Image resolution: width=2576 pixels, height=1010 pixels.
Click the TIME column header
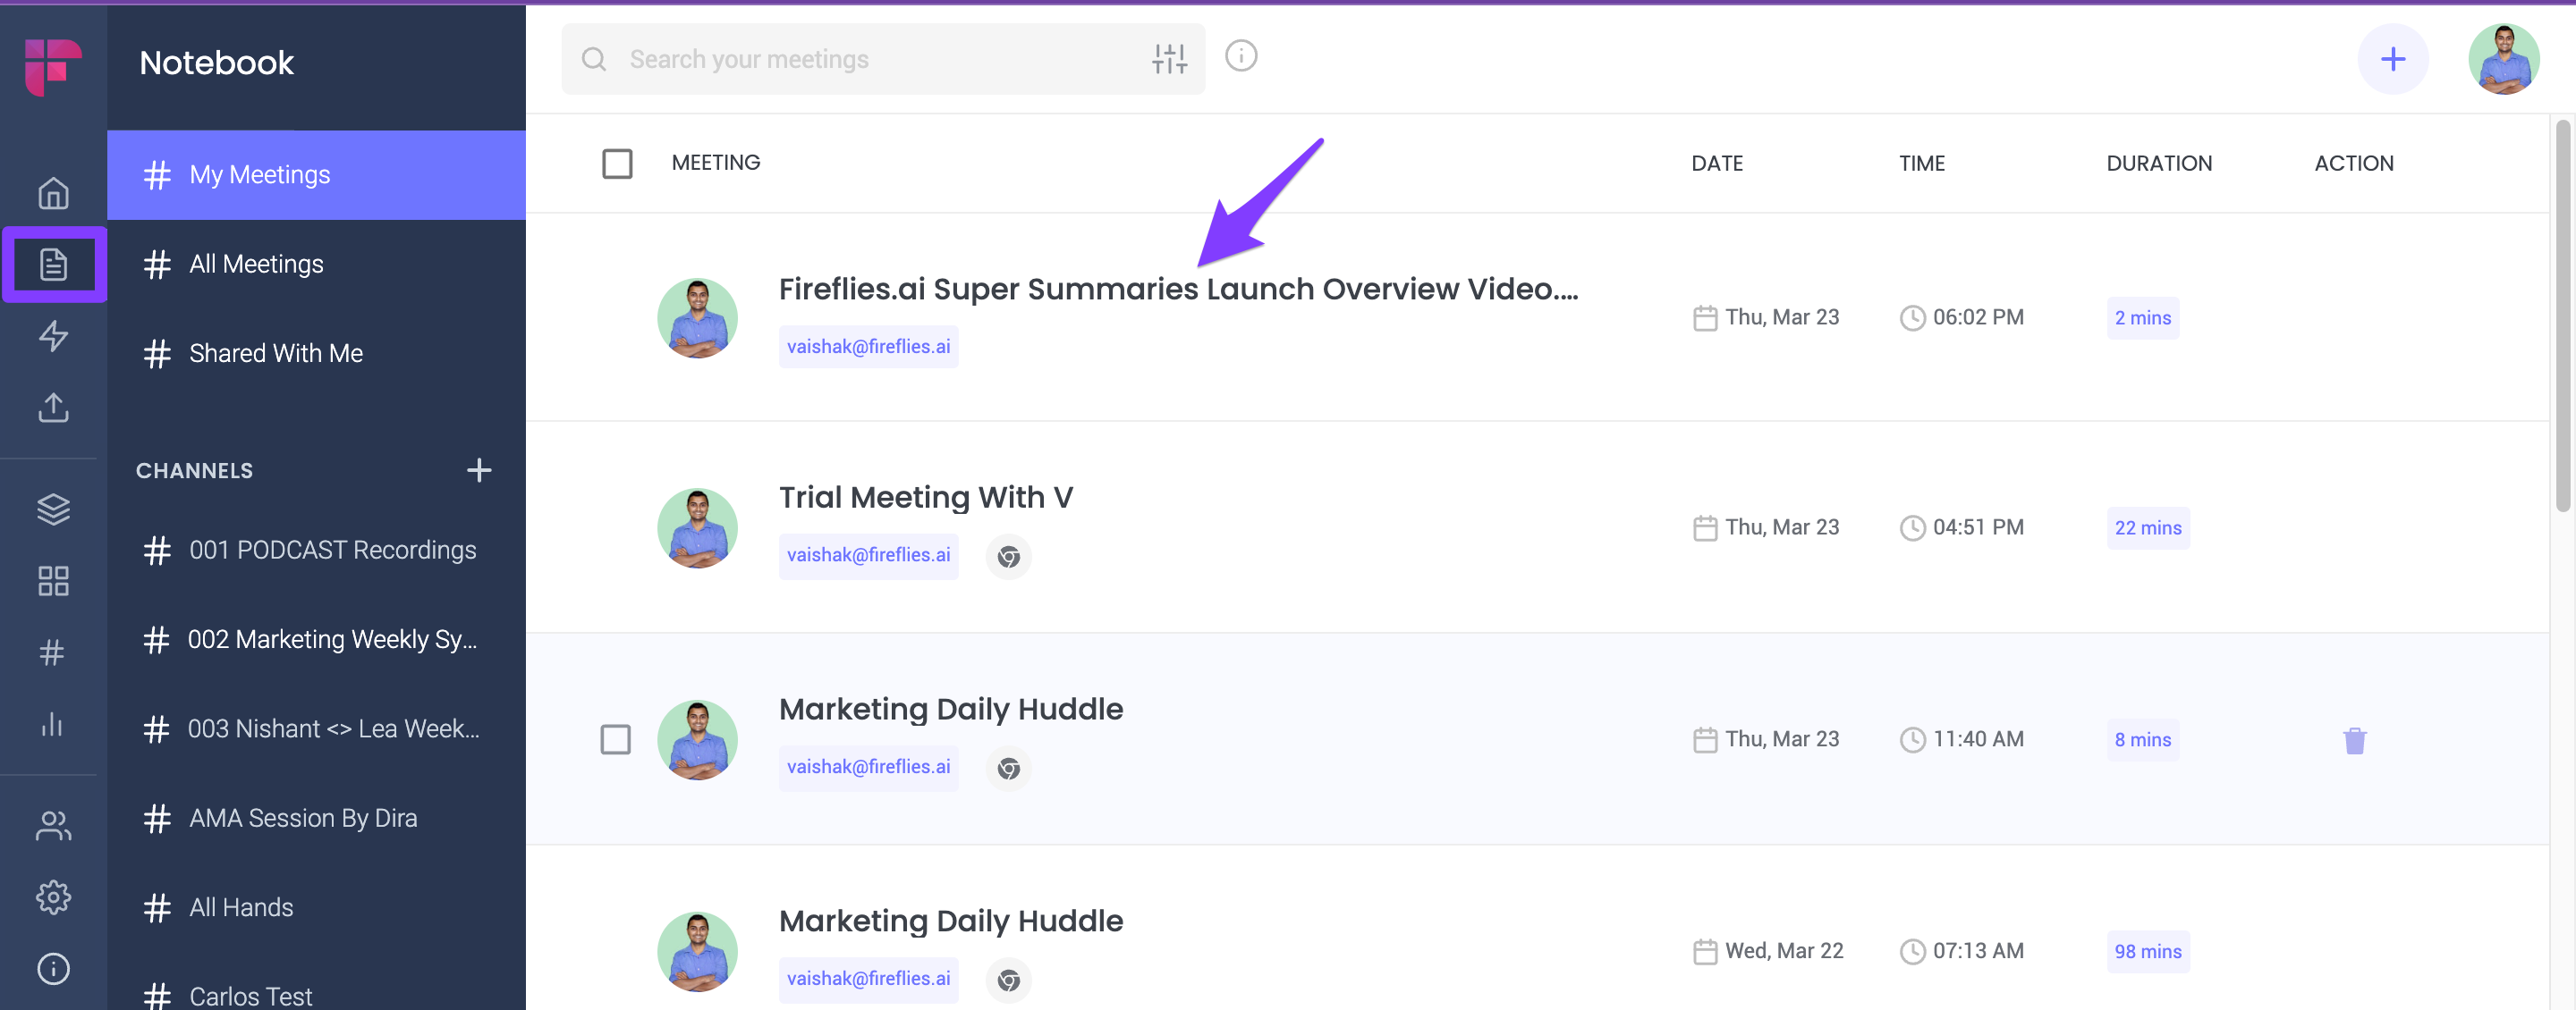pos(1921,163)
